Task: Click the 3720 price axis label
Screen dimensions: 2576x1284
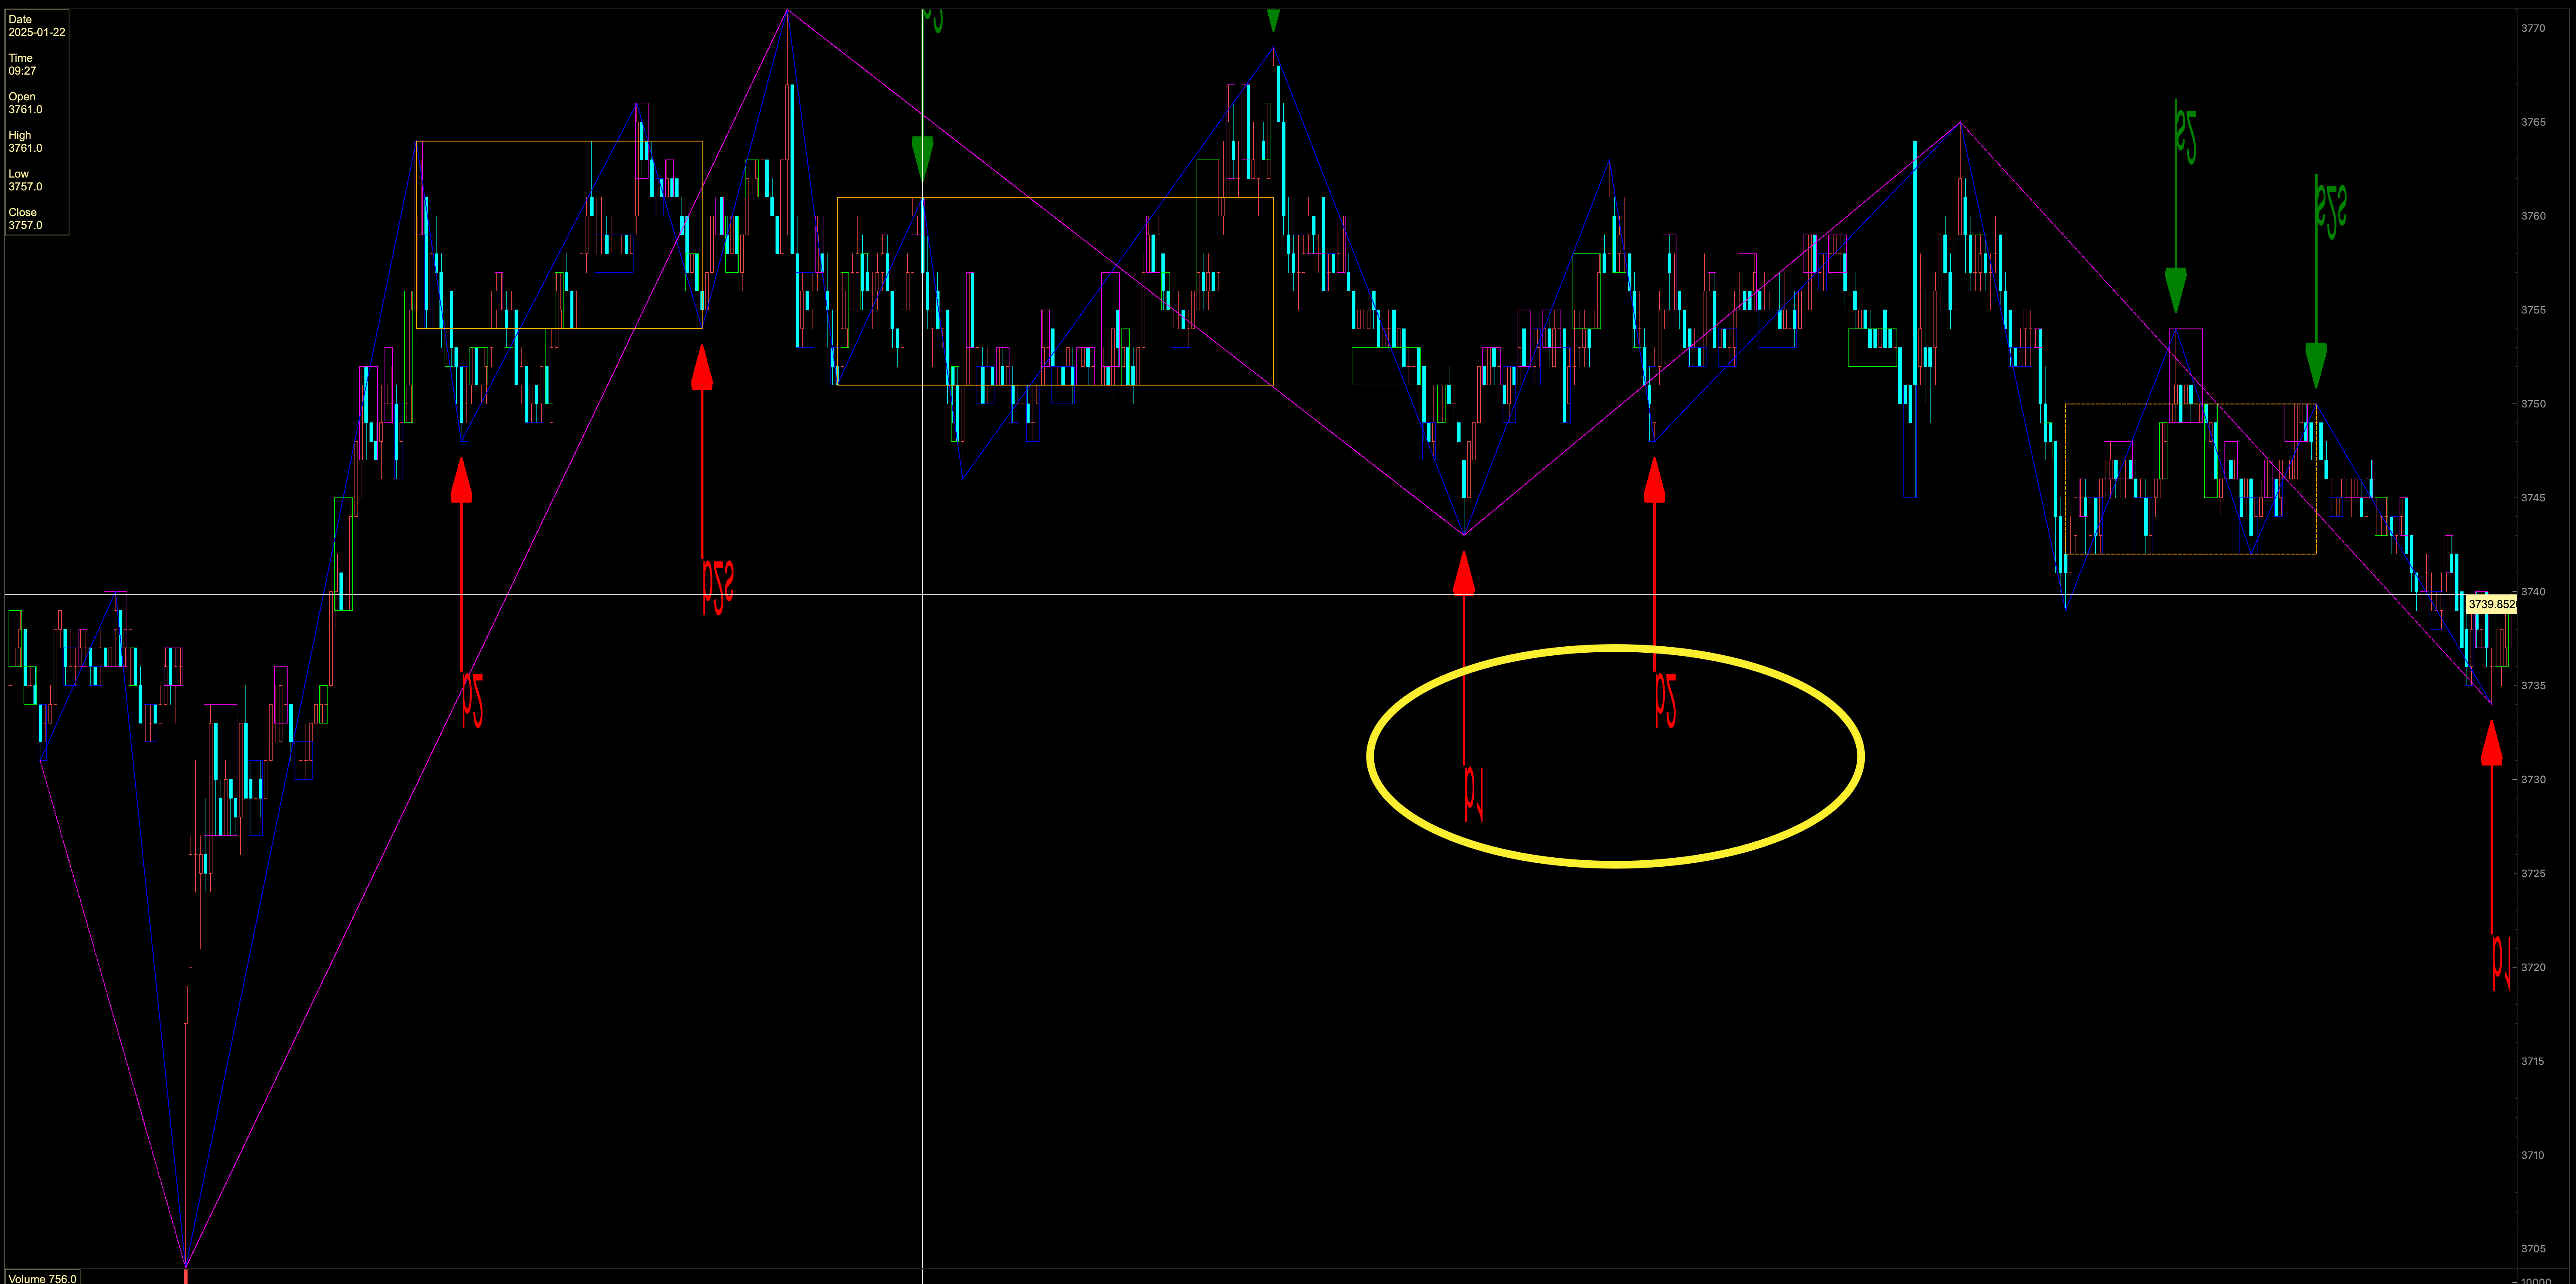Action: point(2533,967)
